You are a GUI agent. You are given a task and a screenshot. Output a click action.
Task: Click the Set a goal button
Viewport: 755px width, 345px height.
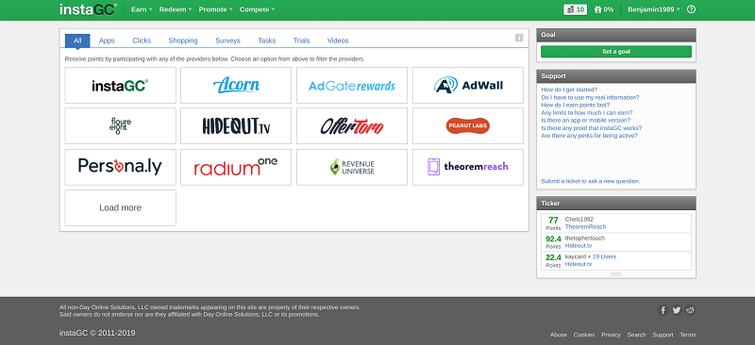point(616,52)
